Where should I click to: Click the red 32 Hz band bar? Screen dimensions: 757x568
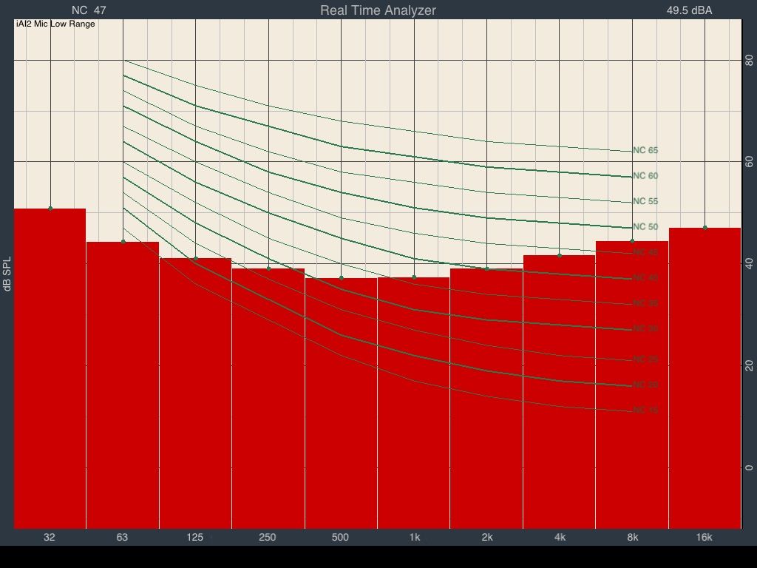[50, 370]
